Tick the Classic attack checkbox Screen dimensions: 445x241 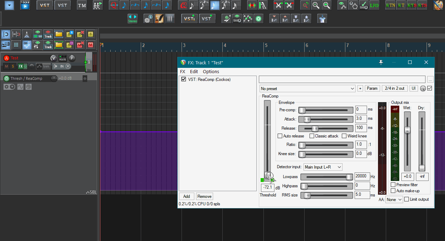point(312,136)
